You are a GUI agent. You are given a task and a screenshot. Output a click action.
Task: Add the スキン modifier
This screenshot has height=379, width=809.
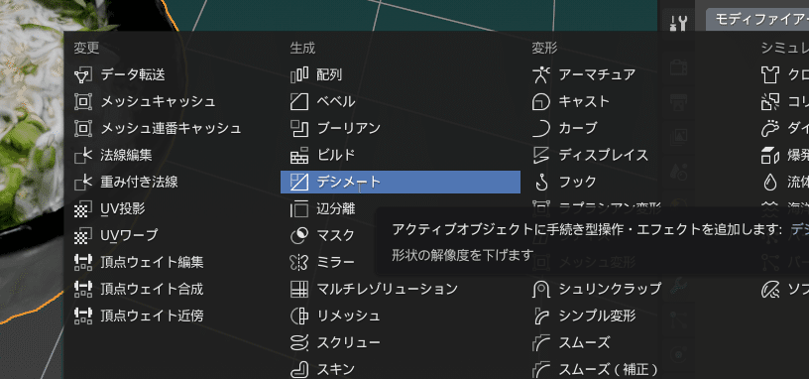[x=336, y=369]
